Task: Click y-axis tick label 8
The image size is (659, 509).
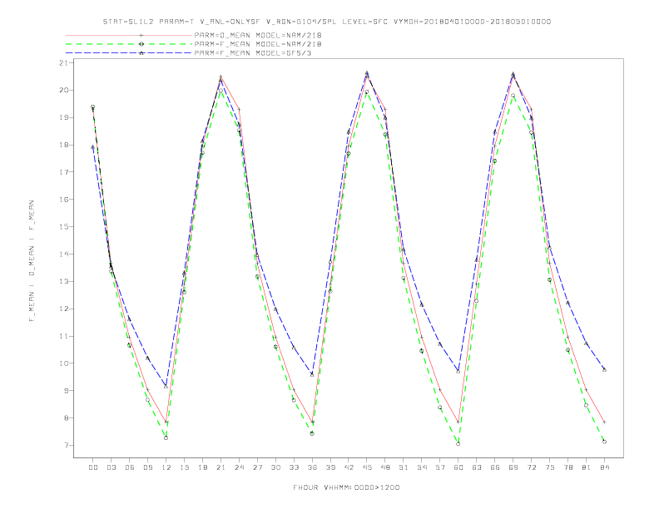Action: (67, 418)
